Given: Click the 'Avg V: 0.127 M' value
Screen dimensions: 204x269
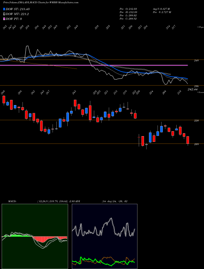Looking at the screenshot, I should [161, 9].
